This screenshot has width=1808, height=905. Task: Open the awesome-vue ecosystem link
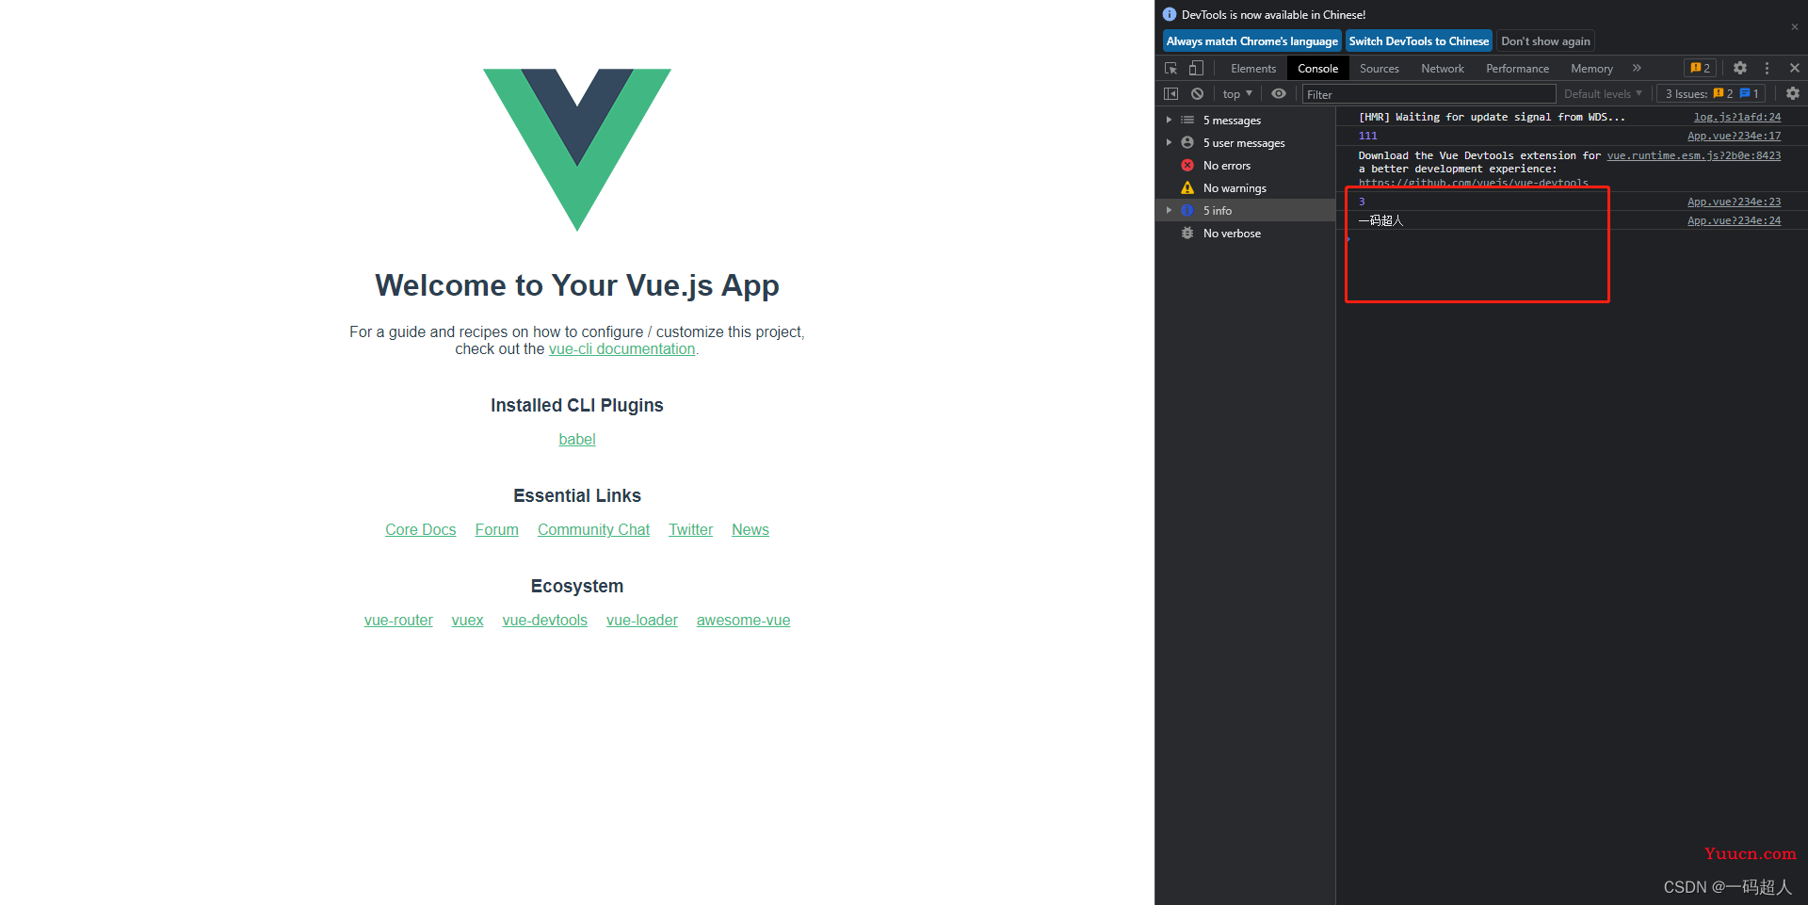(743, 620)
